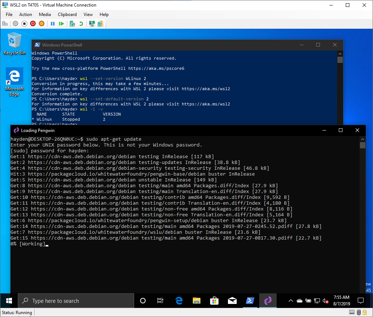Create a checkpoint using the toolbar icon
The image size is (373, 317).
(x=72, y=24)
